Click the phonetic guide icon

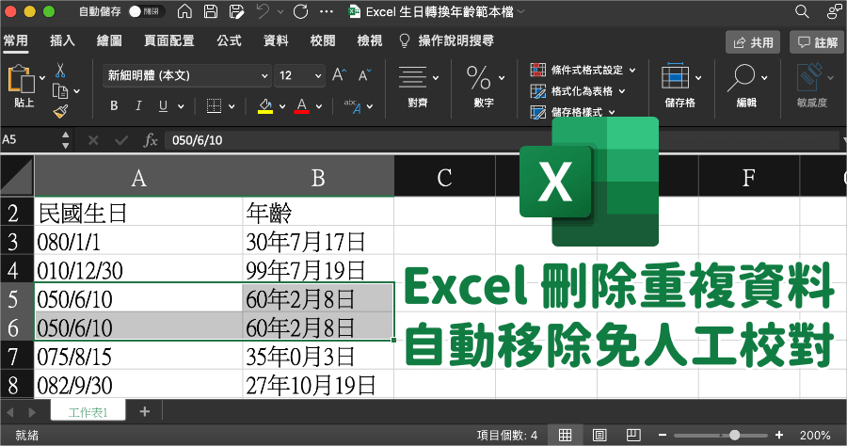353,106
